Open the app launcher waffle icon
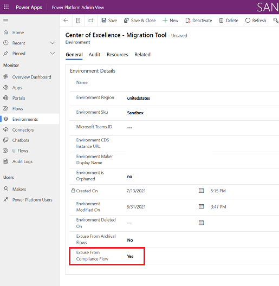Image resolution: width=279 pixels, height=286 pixels. click(6, 7)
